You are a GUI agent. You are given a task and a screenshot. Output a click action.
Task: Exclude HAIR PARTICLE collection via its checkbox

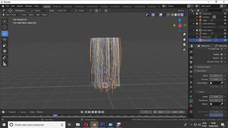pyautogui.click(x=197, y=24)
